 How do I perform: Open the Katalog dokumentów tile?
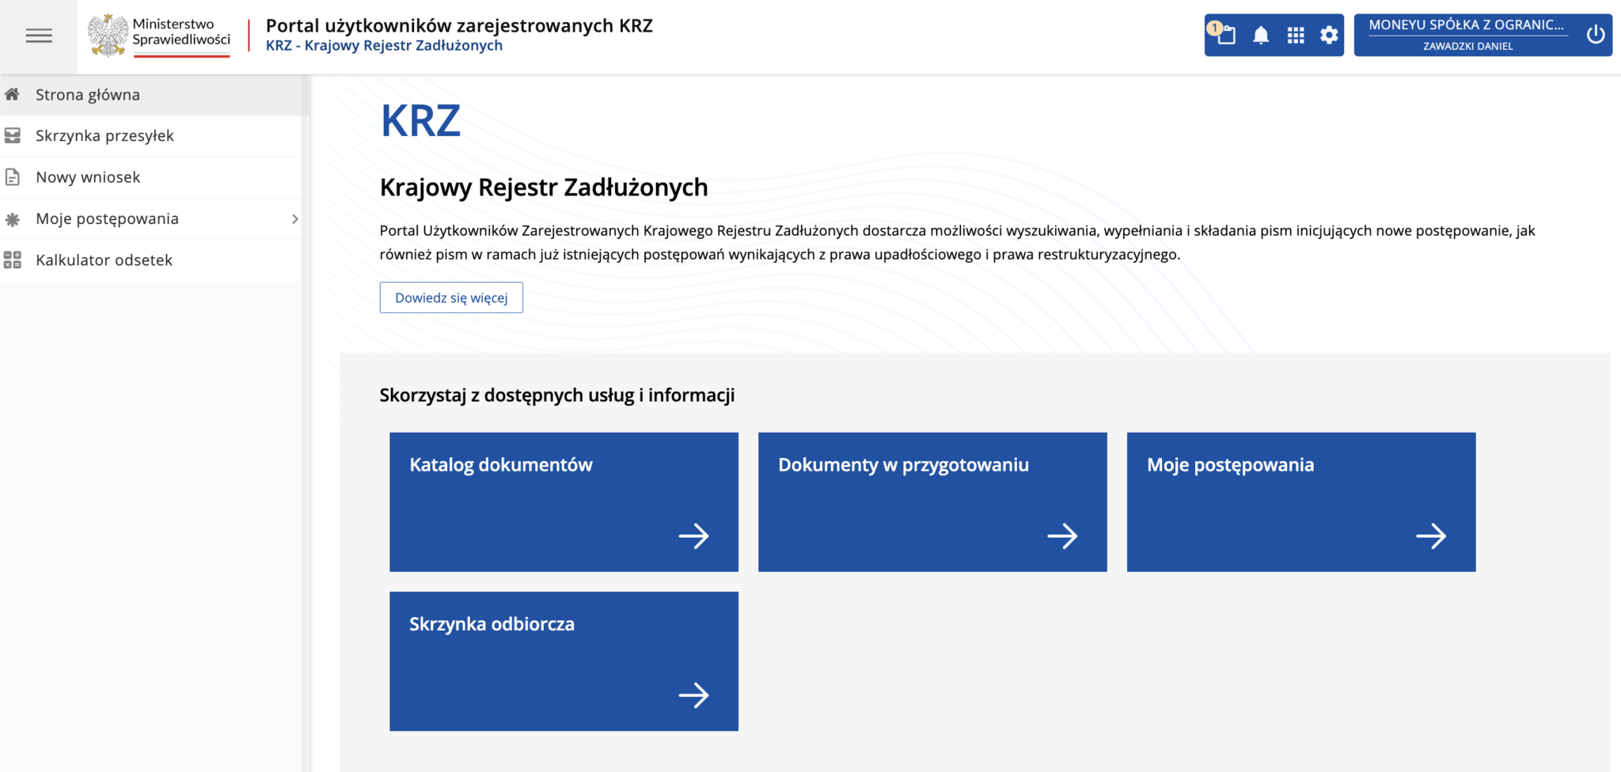tap(564, 502)
